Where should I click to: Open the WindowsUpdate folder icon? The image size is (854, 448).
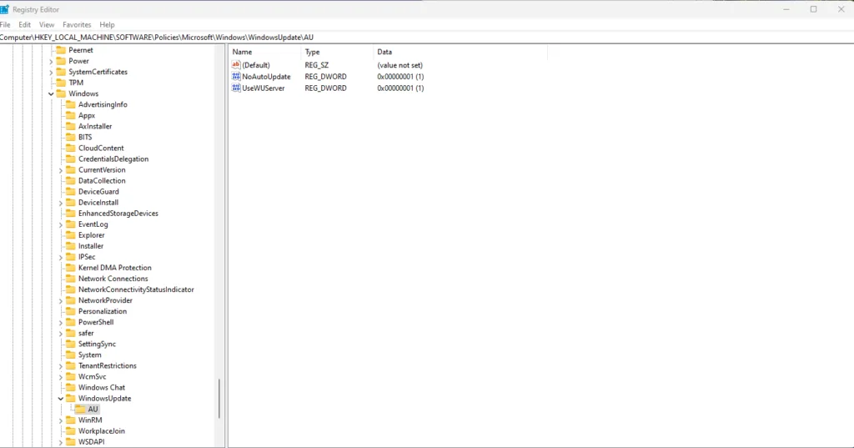70,399
